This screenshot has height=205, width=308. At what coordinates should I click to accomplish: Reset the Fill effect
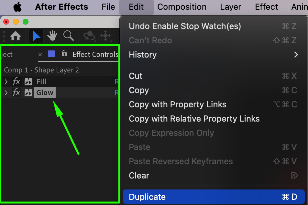117,81
